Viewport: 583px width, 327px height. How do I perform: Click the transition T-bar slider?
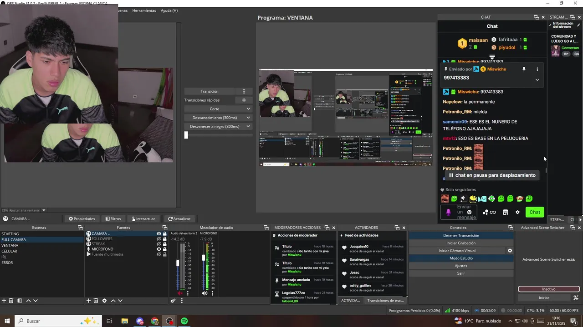pyautogui.click(x=186, y=135)
